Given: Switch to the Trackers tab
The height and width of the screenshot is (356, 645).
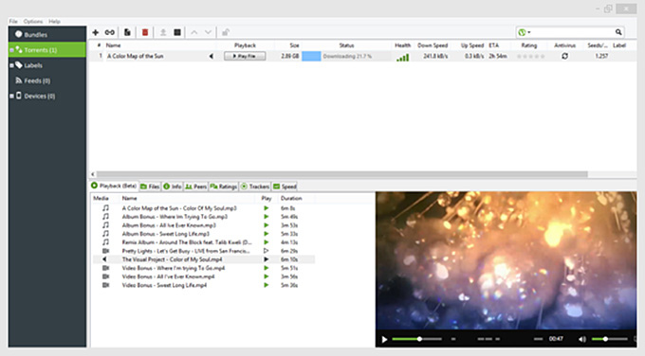Looking at the screenshot, I should 255,187.
